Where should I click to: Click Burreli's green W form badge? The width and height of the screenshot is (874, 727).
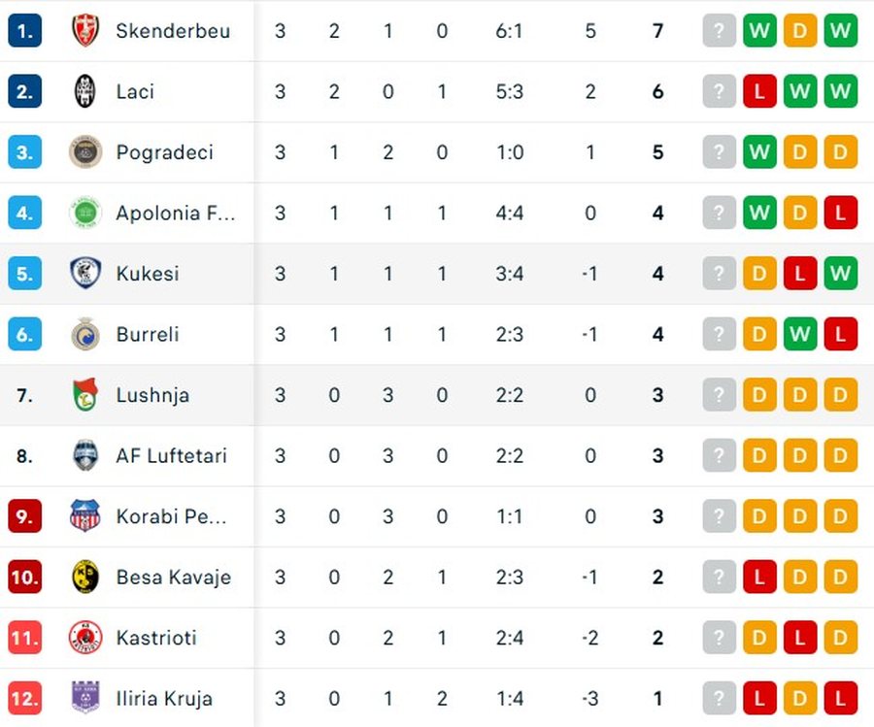[x=800, y=334]
